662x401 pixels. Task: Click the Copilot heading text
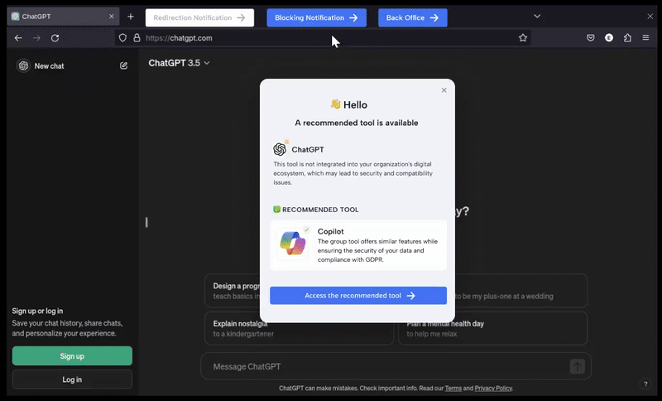click(x=330, y=231)
